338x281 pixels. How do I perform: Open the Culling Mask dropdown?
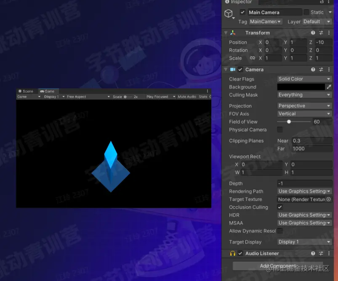click(x=304, y=95)
